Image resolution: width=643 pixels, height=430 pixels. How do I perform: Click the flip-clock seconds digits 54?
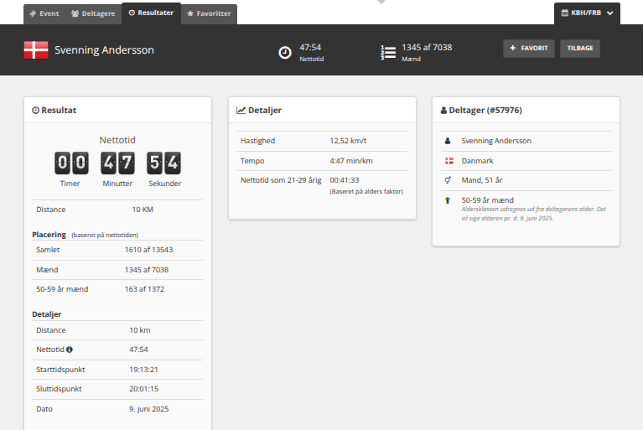tap(163, 163)
